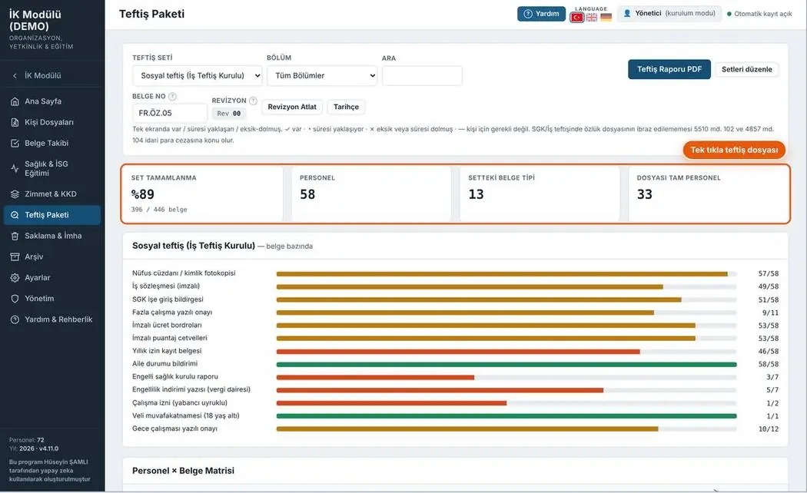
Task: Switch language with the British flag
Action: [x=592, y=18]
